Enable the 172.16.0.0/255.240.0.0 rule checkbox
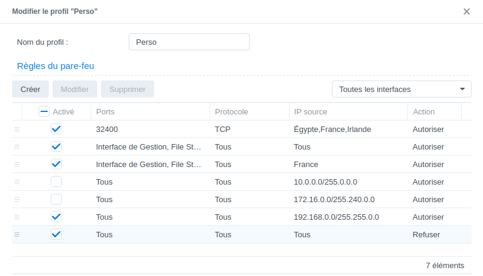The height and width of the screenshot is (276, 483). [56, 199]
